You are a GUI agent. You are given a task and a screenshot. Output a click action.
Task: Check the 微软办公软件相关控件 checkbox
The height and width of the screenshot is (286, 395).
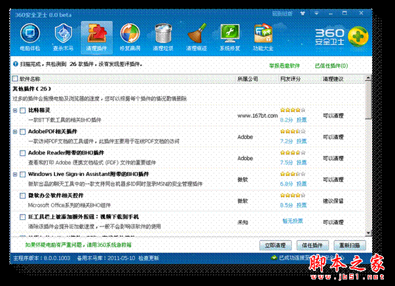[x=23, y=196]
